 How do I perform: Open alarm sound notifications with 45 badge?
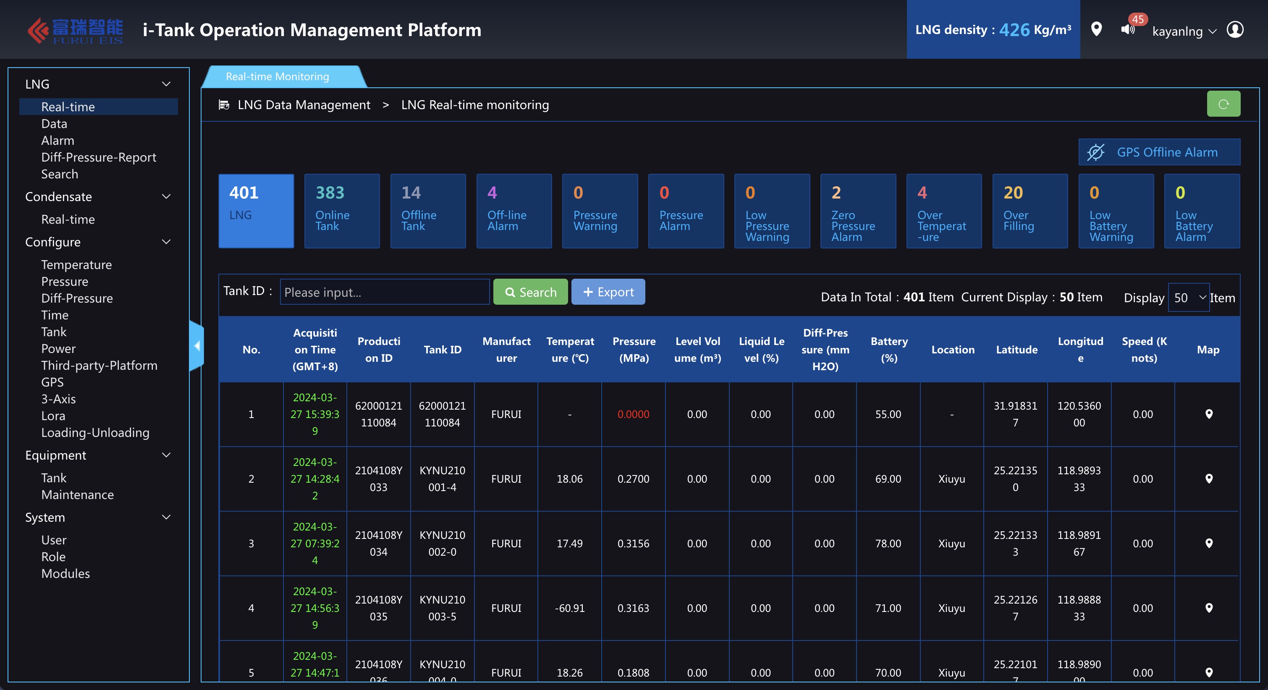[x=1128, y=29]
